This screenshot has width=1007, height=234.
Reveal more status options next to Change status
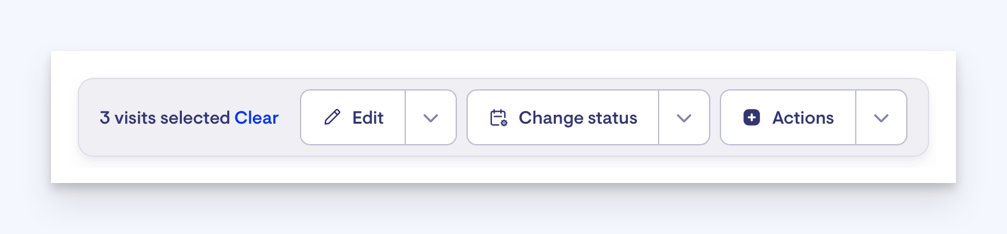click(684, 117)
